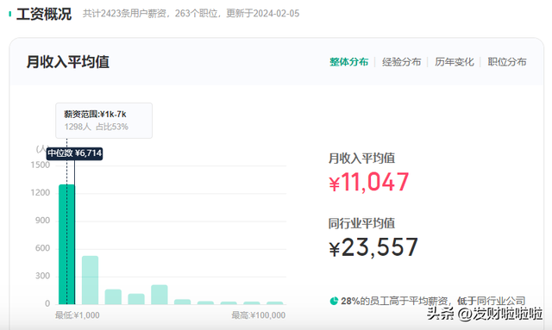Click the 1298人 占比53% tooltip text
The width and height of the screenshot is (552, 330).
click(96, 127)
